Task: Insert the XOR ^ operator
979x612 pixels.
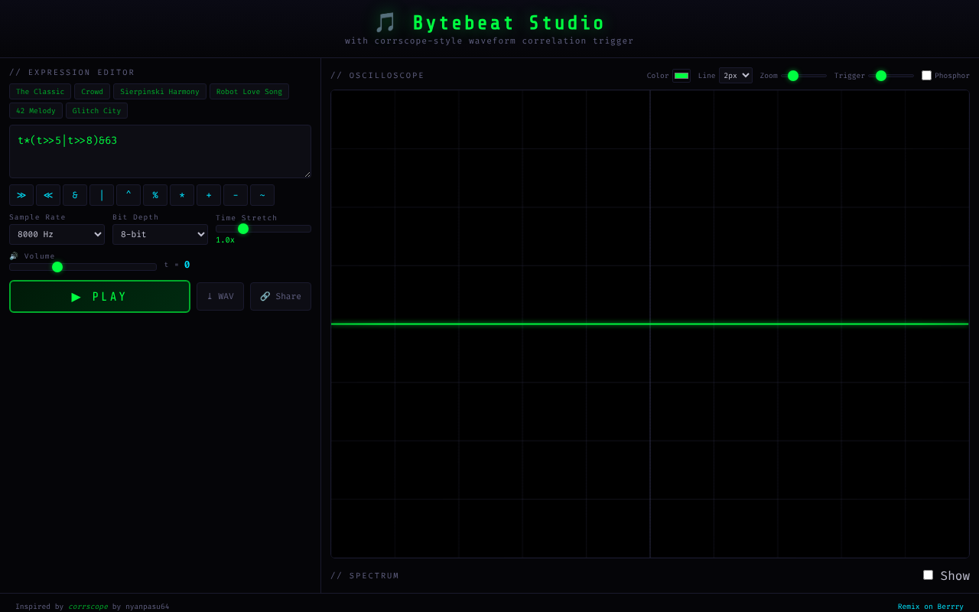Action: (x=128, y=195)
